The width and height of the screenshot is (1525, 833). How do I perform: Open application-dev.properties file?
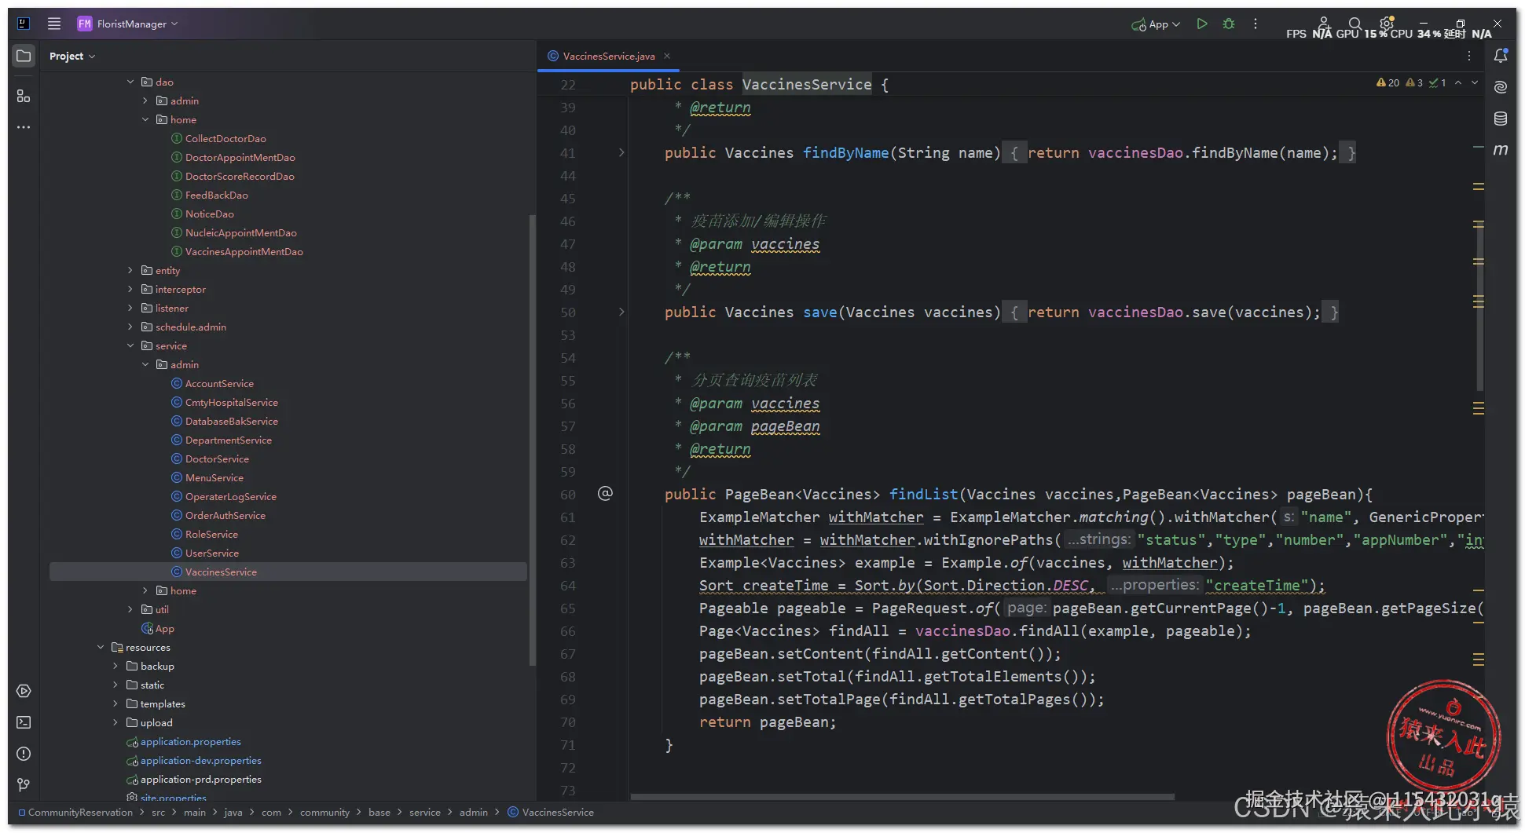200,760
